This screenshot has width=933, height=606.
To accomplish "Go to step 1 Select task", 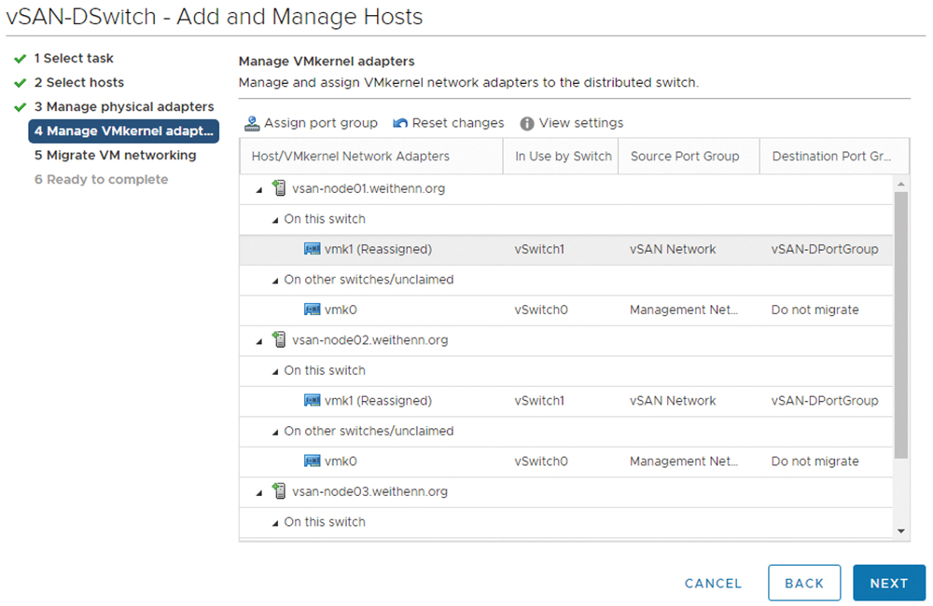I will coord(74,58).
